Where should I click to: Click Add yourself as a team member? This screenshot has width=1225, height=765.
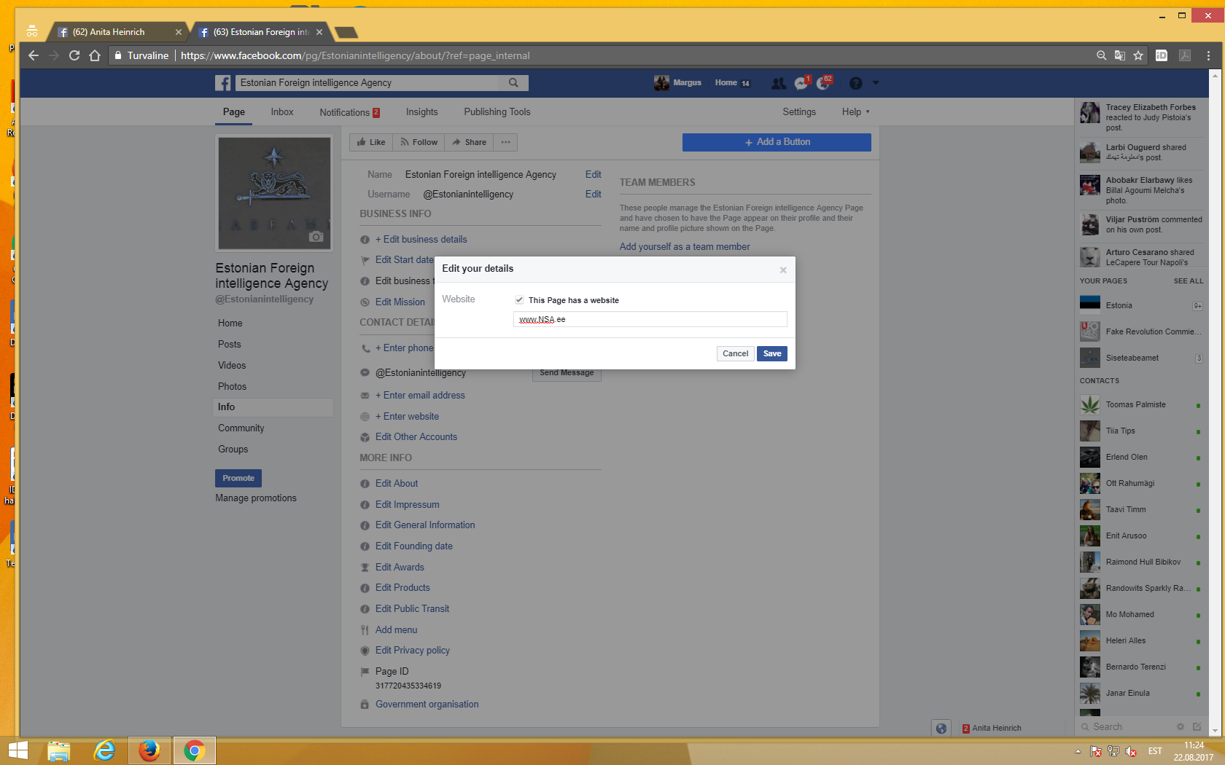pos(685,246)
